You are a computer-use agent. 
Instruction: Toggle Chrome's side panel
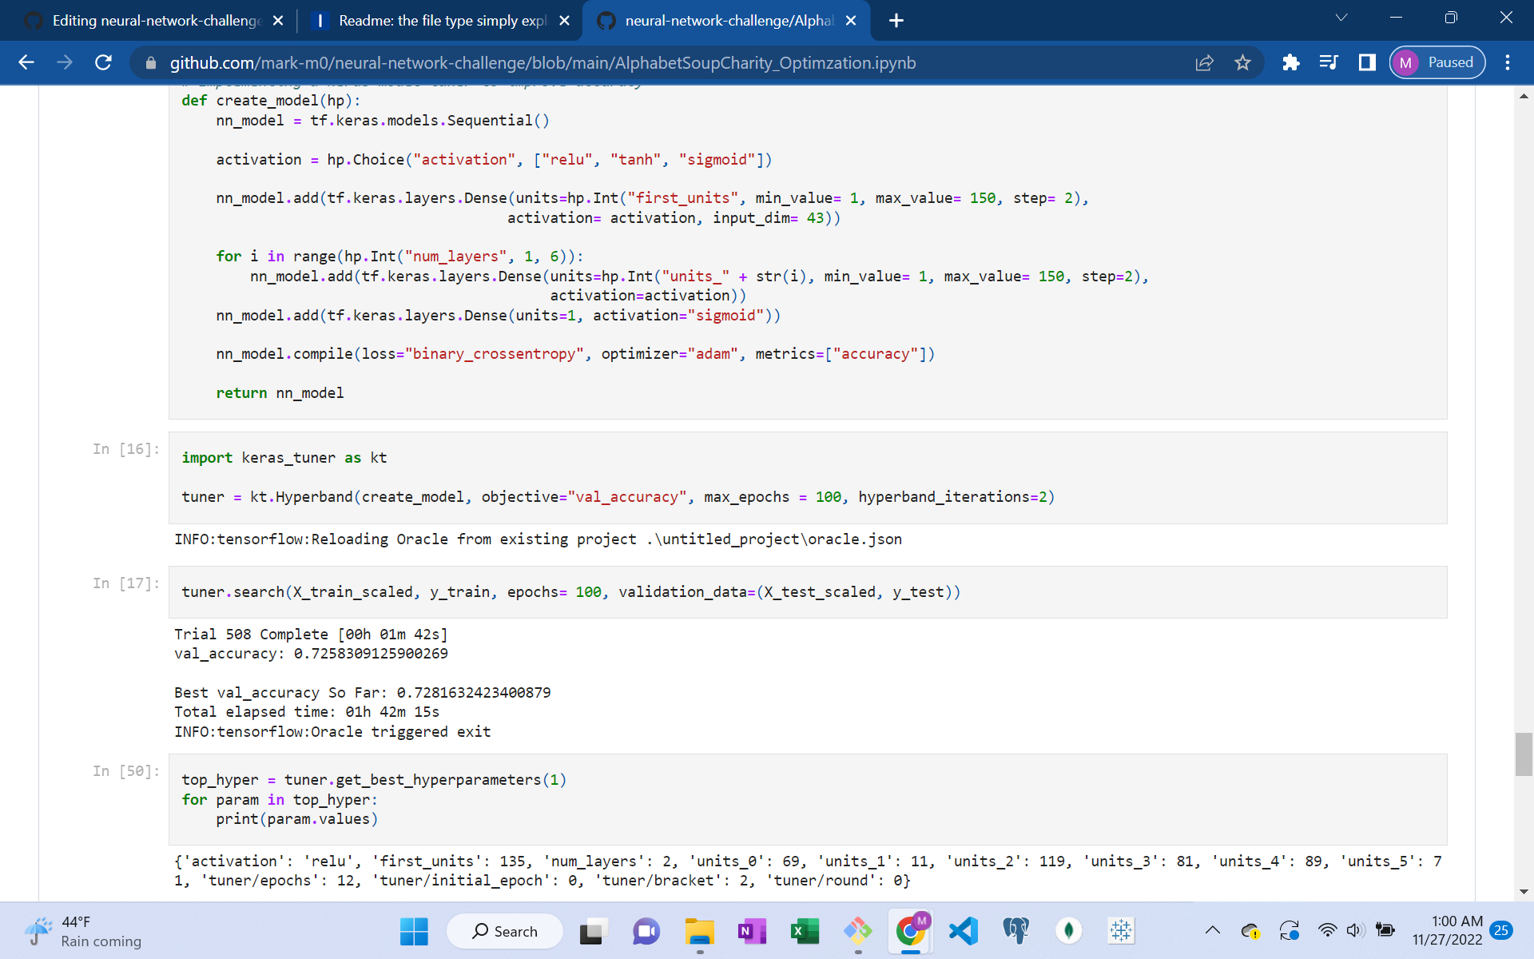click(1367, 62)
